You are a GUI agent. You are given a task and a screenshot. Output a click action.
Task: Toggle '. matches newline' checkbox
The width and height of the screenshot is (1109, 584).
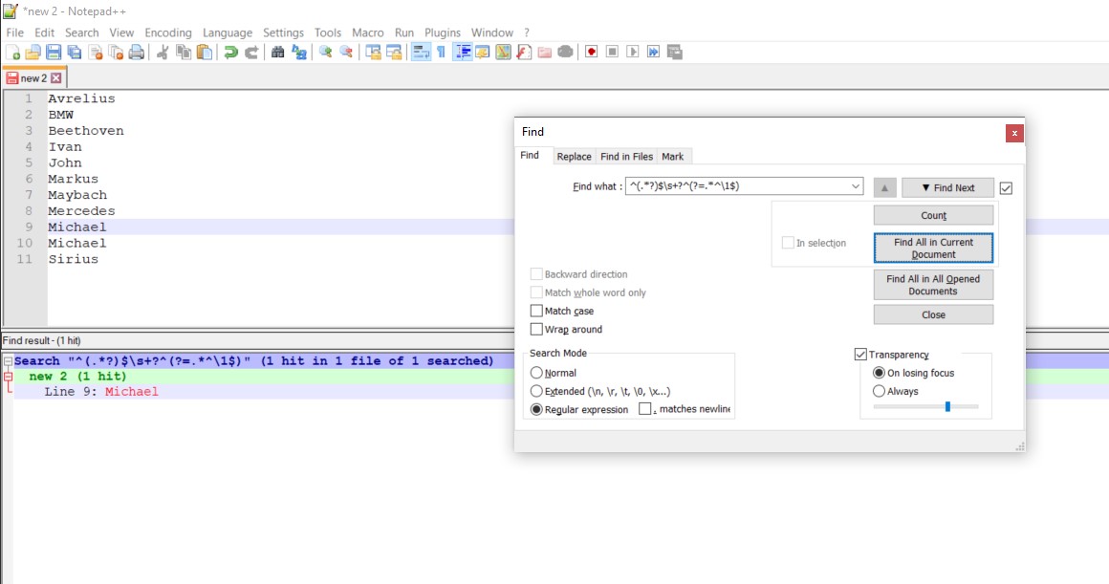point(644,409)
